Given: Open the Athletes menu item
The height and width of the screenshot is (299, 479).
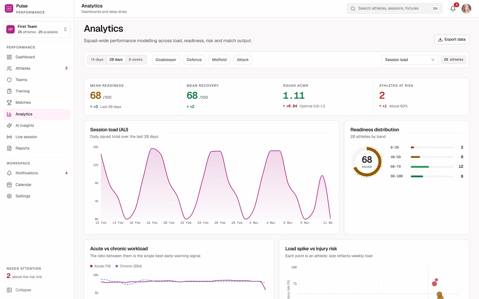Looking at the screenshot, I should click(x=37, y=68).
